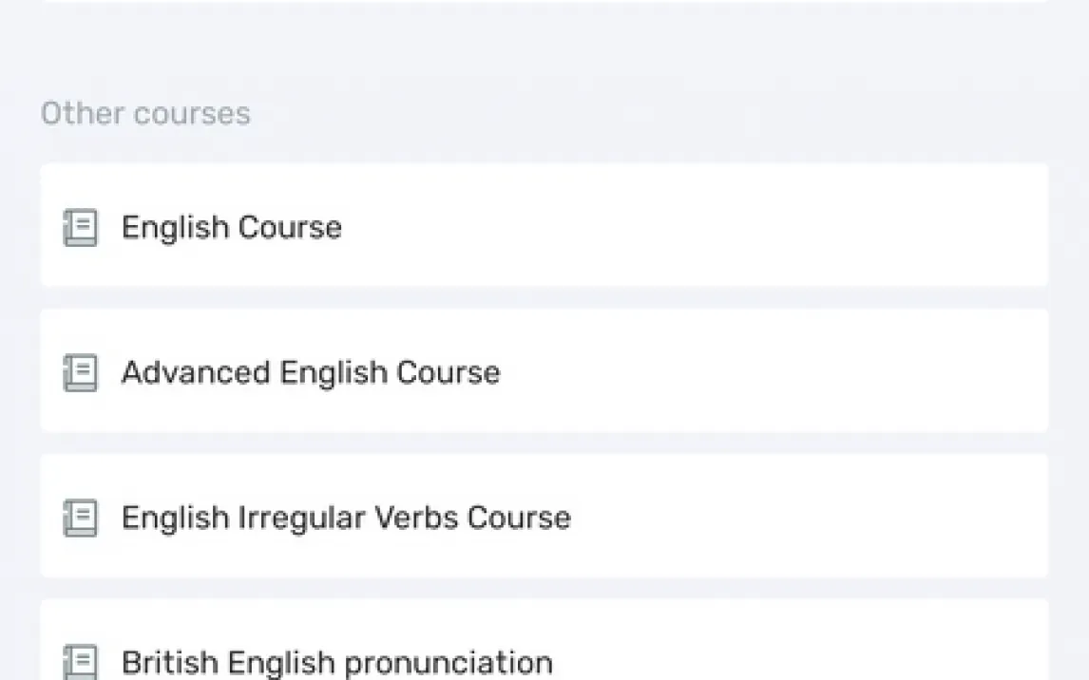Viewport: 1089px width, 680px height.
Task: Click the word "Advanced" in the second course
Action: tap(196, 372)
